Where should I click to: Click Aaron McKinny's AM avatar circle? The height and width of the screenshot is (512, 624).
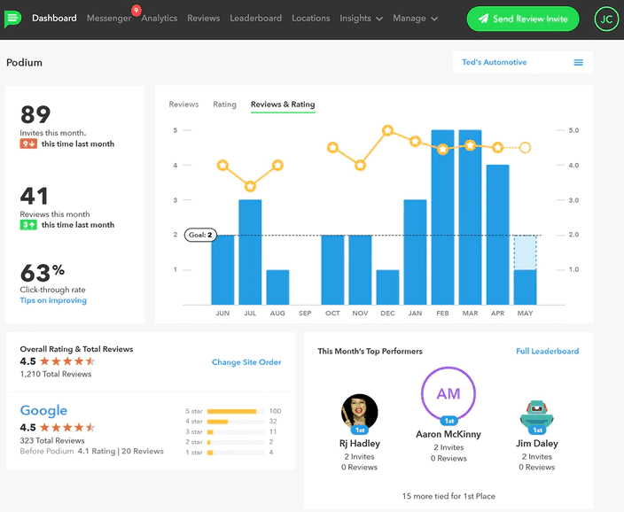(448, 393)
